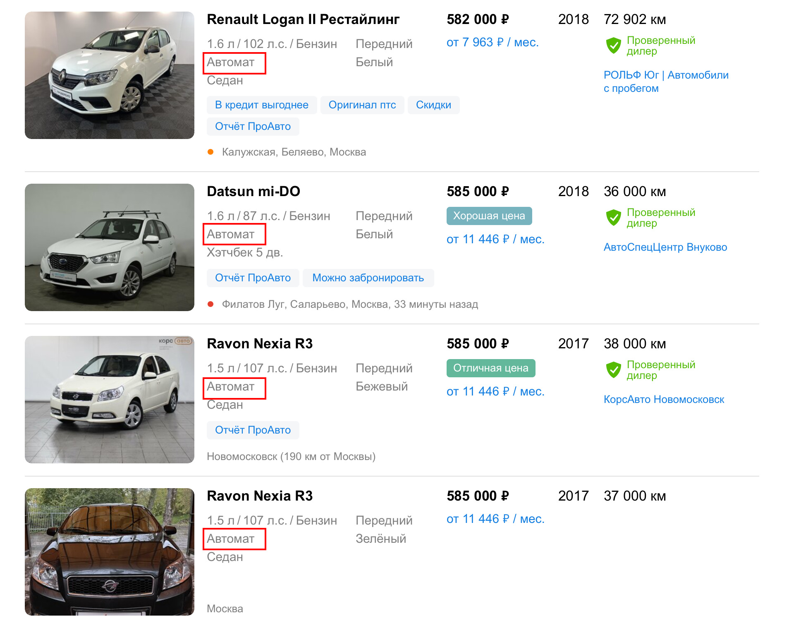
Task: Click the verified dealer shield for Renault Logan
Action: coord(613,46)
